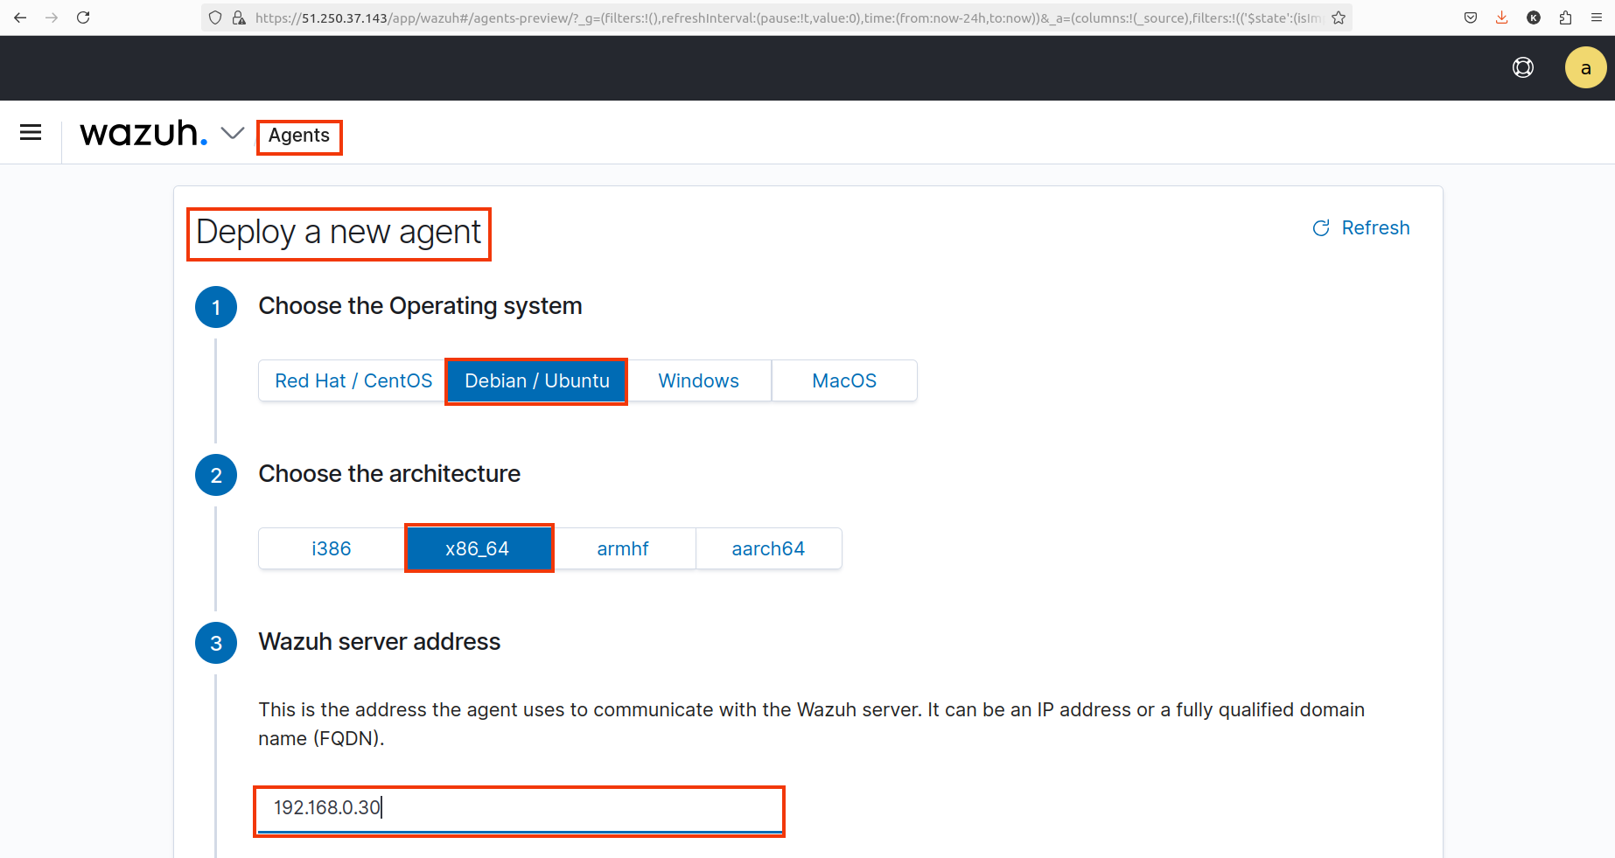
Task: Click the 'Wazuh server address' step title
Action: [x=380, y=642]
